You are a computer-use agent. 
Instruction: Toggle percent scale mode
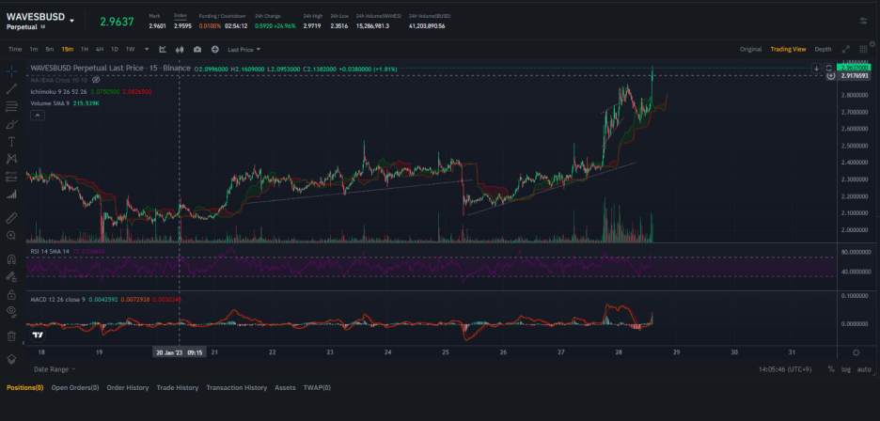click(x=830, y=369)
